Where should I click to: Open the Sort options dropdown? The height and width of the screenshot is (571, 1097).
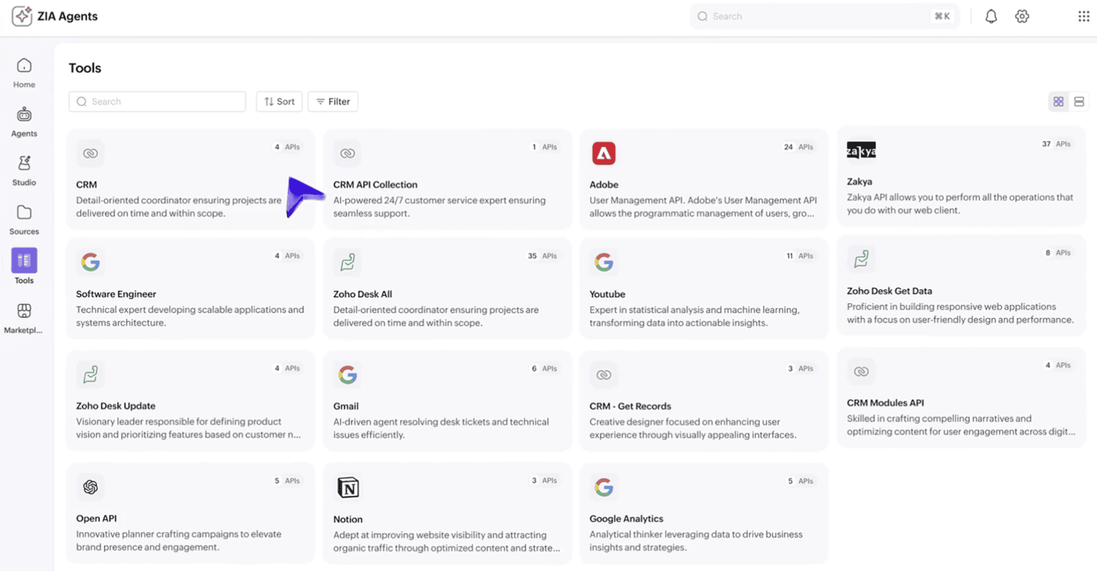pos(279,101)
